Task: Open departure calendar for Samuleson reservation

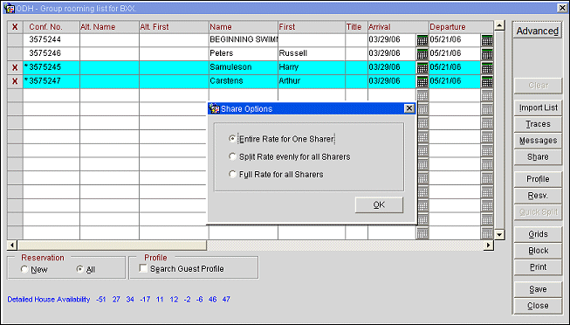Action: pos(487,67)
